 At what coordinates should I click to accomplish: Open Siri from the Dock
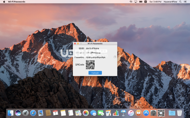tap(18, 113)
